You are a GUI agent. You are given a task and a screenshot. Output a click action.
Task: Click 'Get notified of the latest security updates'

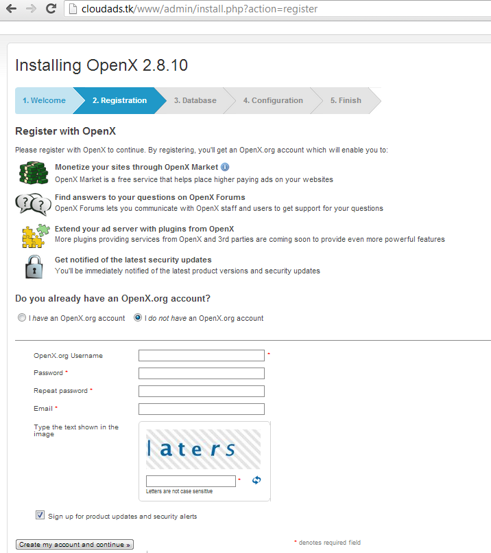(x=133, y=260)
